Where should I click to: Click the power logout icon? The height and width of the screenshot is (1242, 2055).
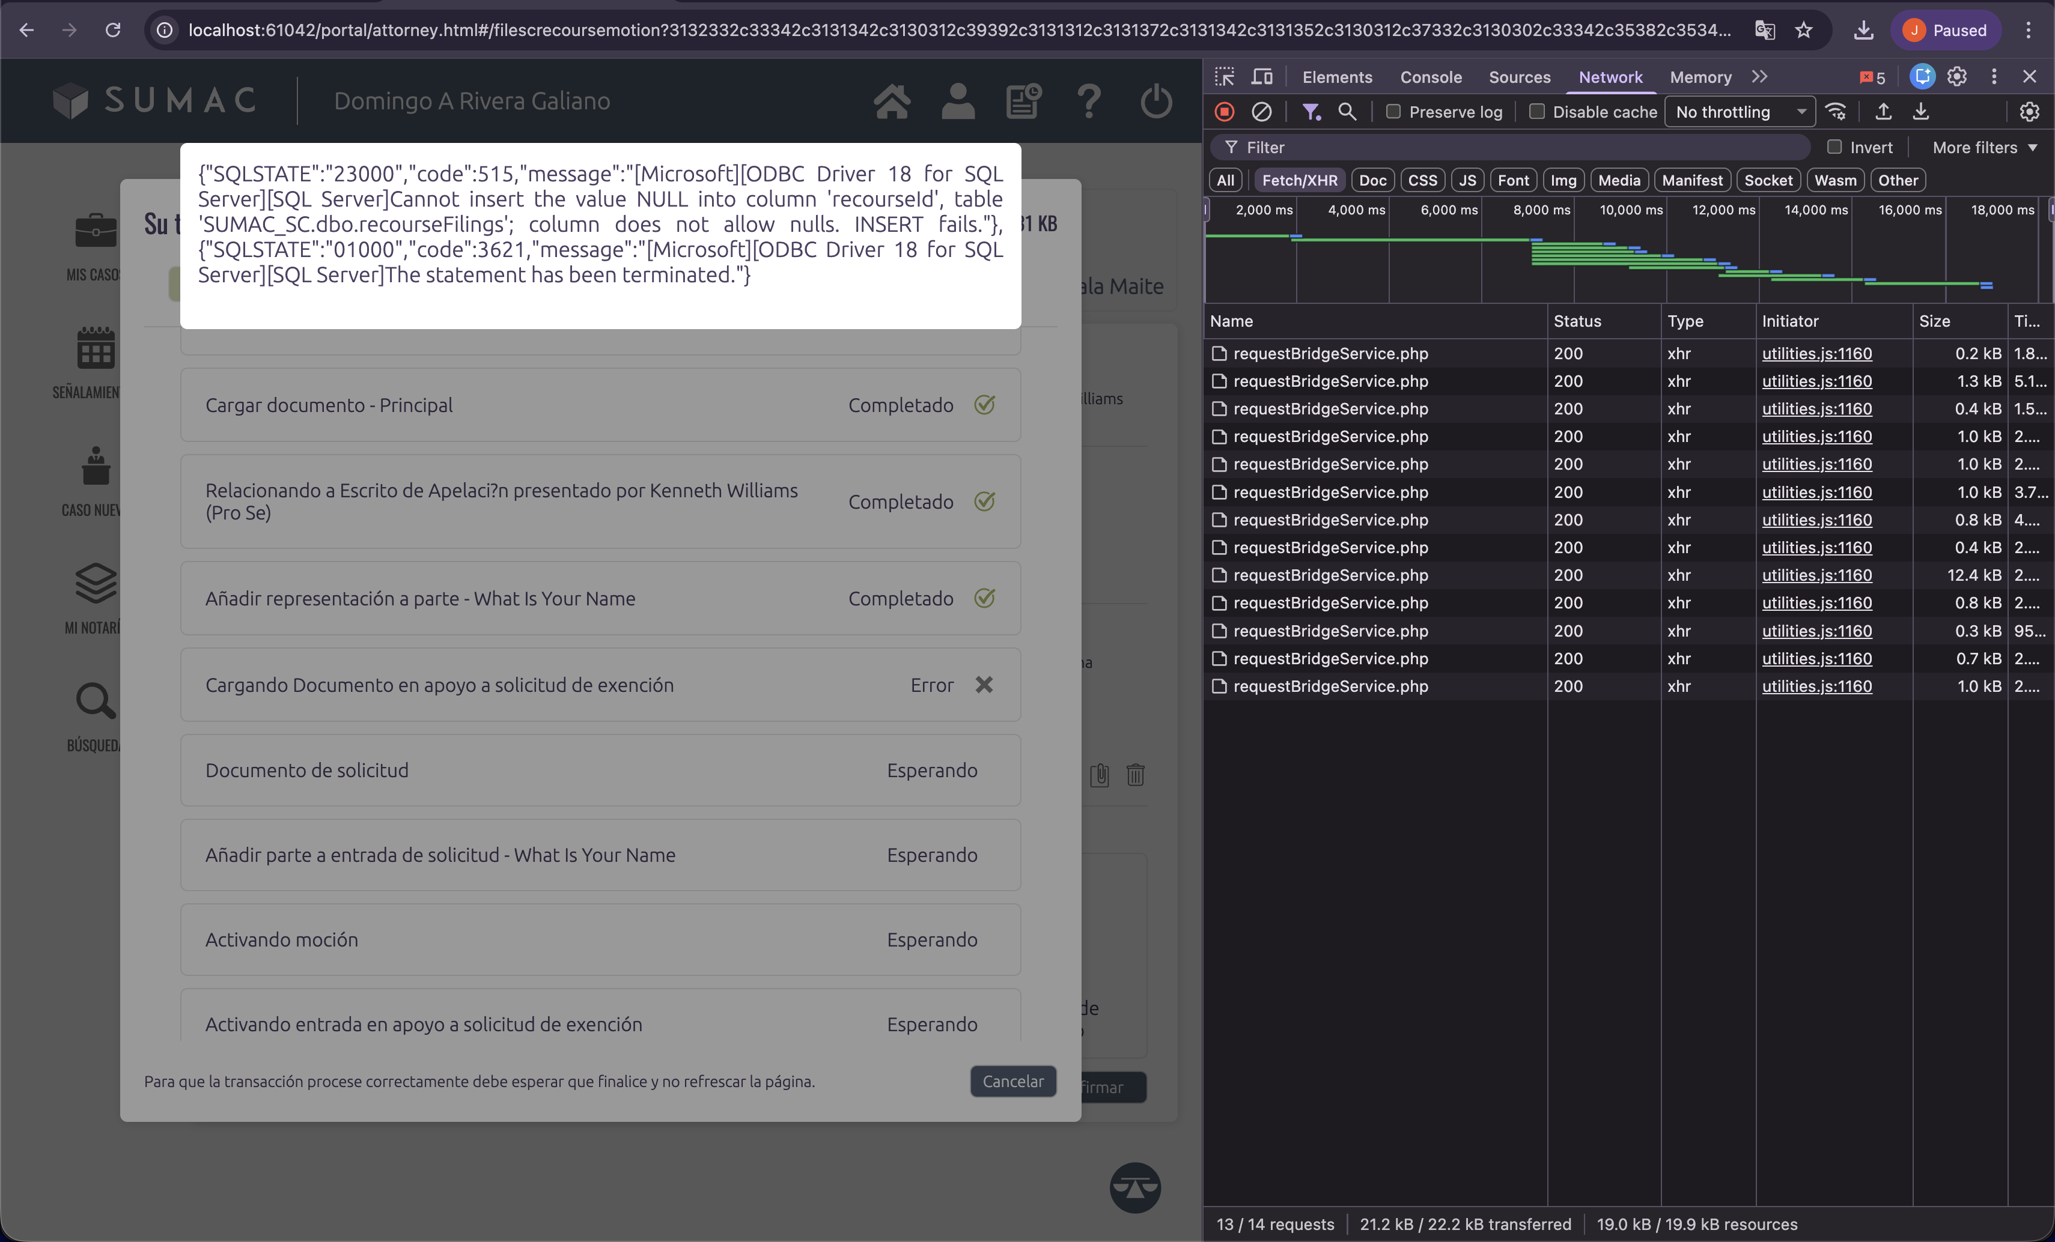(x=1156, y=101)
